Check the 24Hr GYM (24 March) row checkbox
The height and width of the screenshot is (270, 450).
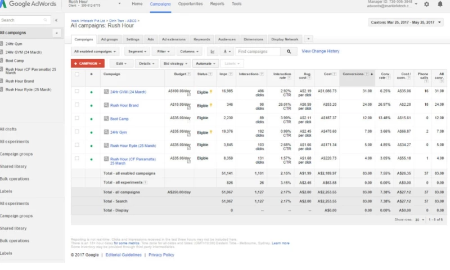[x=77, y=91]
